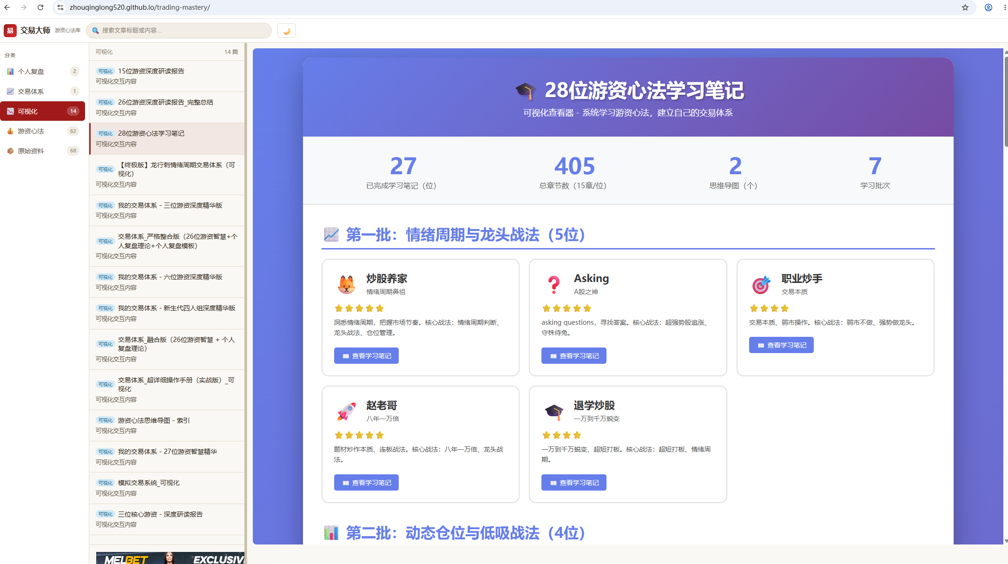View study notes for 炒股养家

[366, 356]
